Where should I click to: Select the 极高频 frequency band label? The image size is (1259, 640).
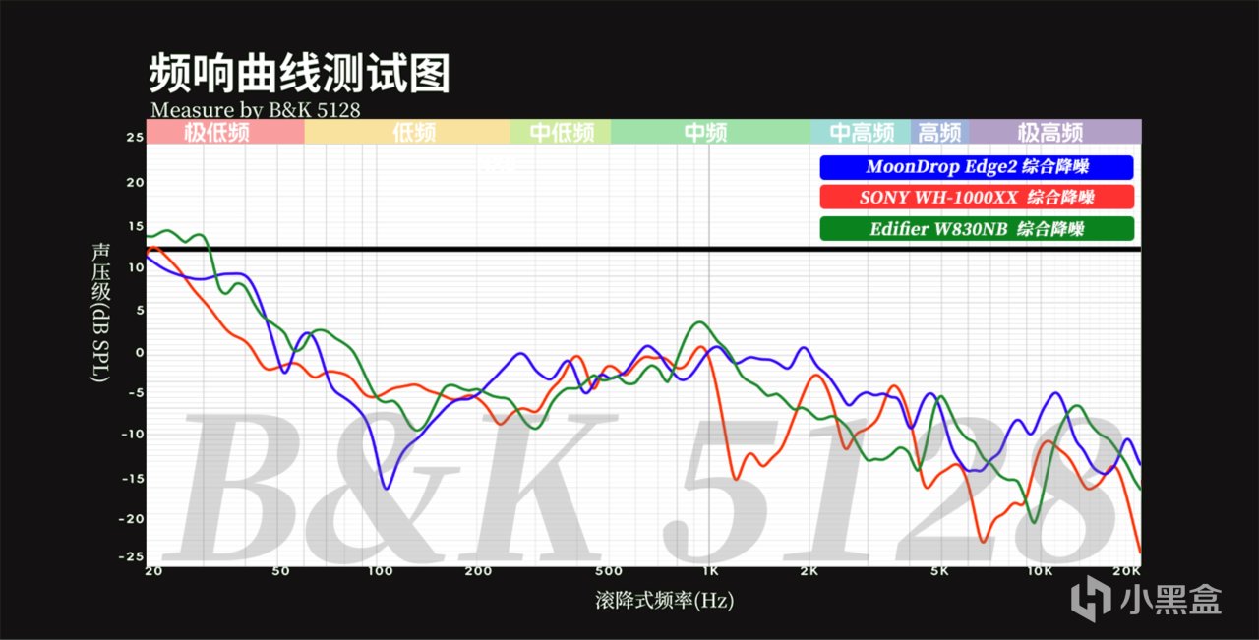coord(1050,132)
